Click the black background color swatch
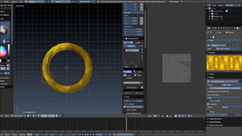The height and width of the screenshot is (136, 242). click(x=3, y=61)
